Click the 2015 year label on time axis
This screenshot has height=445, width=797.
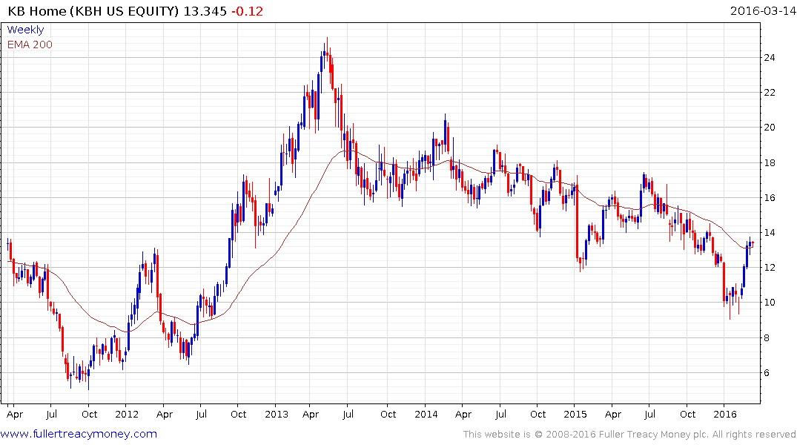click(x=575, y=414)
